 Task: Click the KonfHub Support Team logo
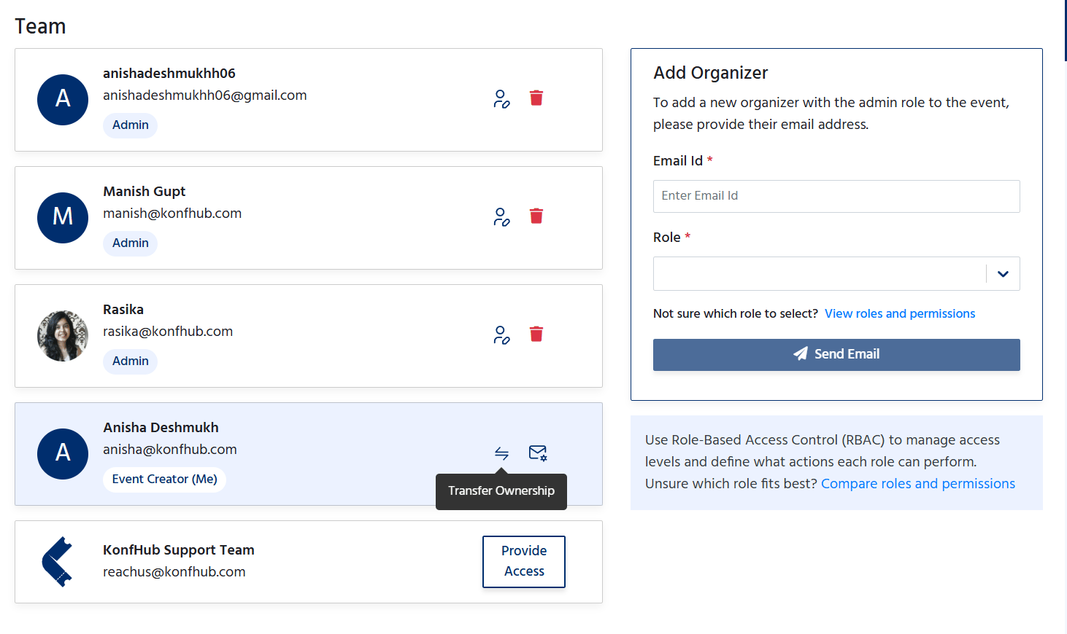[x=58, y=562]
